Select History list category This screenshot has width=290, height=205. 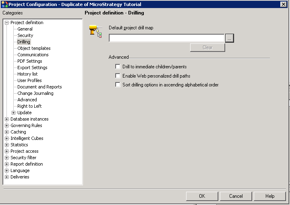tap(27, 74)
